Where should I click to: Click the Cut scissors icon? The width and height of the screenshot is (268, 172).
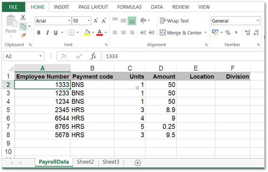pyautogui.click(x=23, y=18)
